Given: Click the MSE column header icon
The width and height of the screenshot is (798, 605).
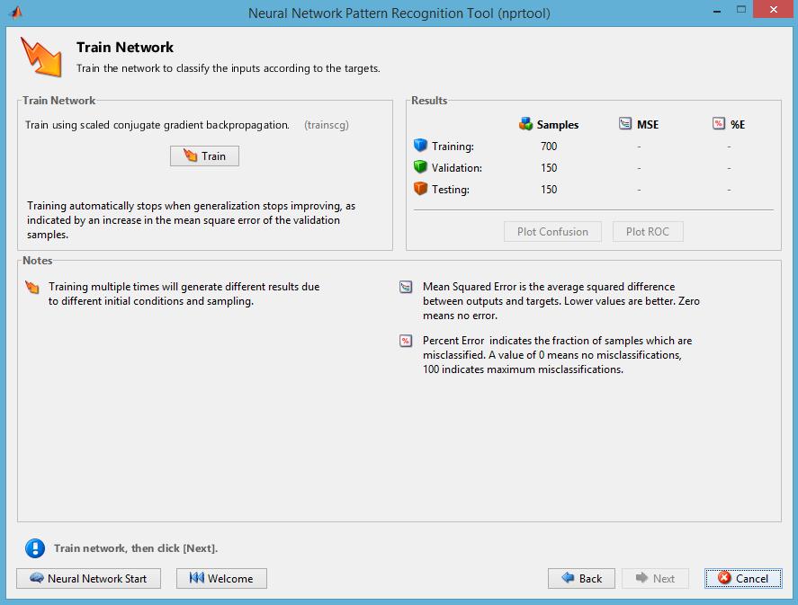Looking at the screenshot, I should 625,123.
